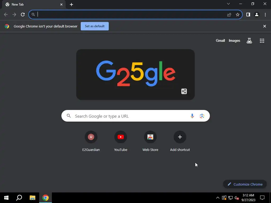This screenshot has height=203, width=271.
Task: Click the muted volume tray icon
Action: (237, 198)
